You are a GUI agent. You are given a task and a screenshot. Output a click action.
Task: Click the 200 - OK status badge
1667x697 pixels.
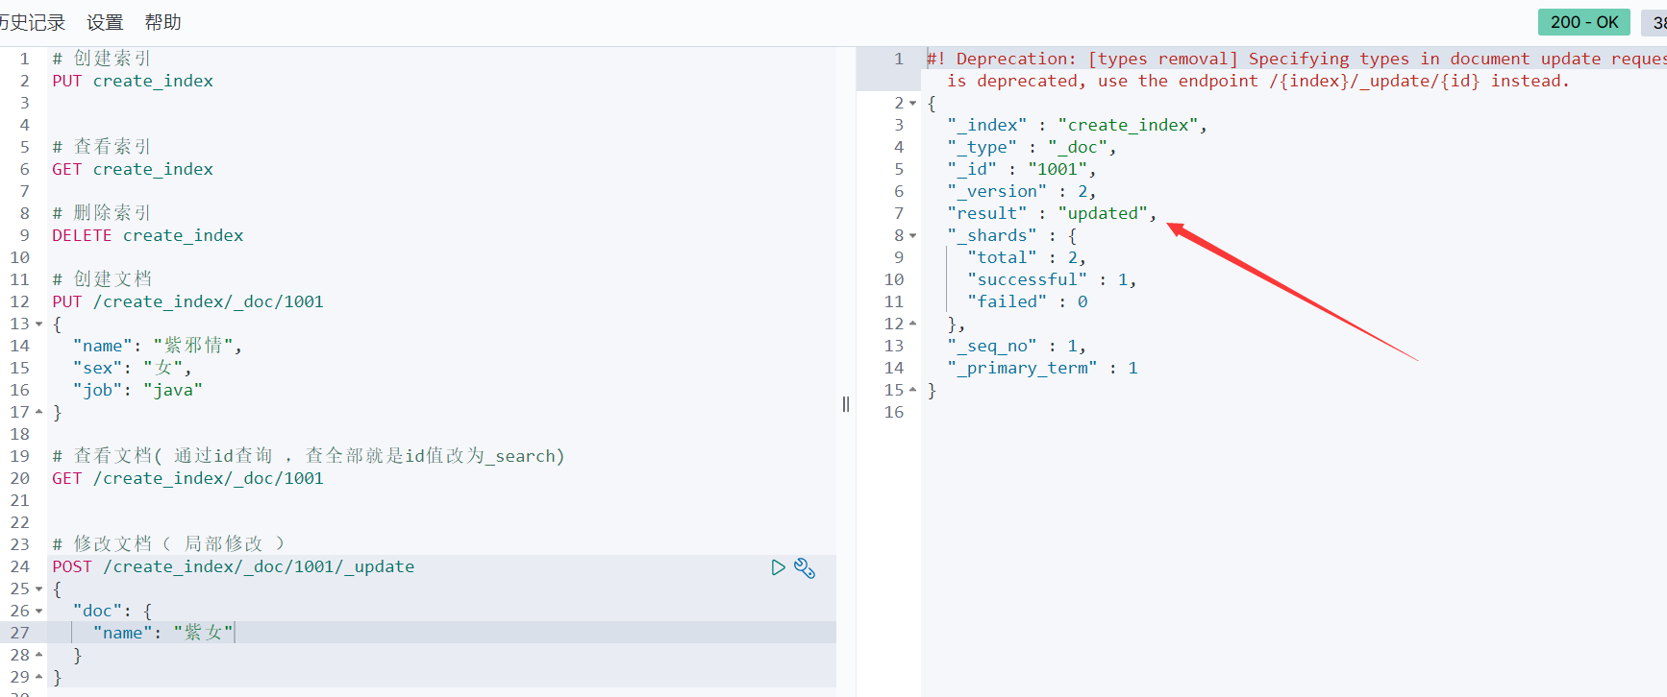1583,22
